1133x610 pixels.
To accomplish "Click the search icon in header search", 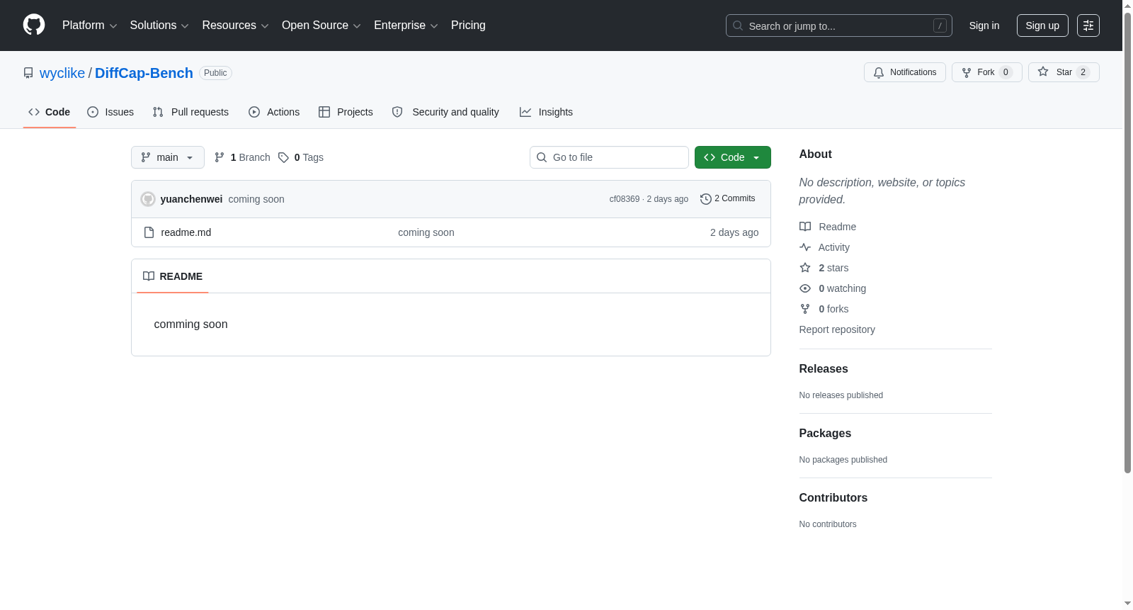I will pyautogui.click(x=738, y=26).
